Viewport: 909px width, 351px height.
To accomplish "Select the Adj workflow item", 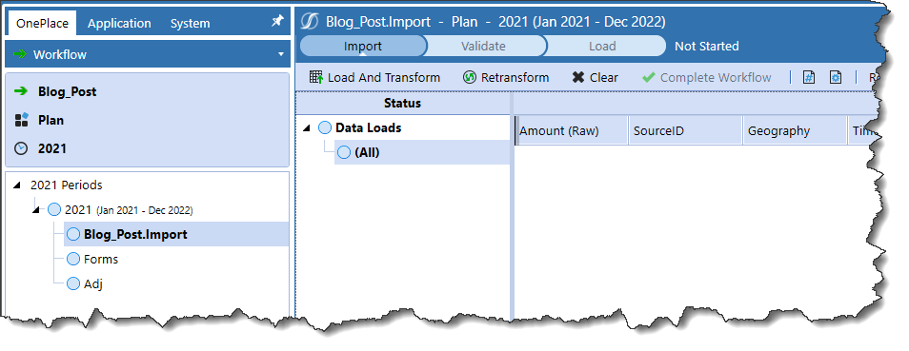I will tap(93, 283).
